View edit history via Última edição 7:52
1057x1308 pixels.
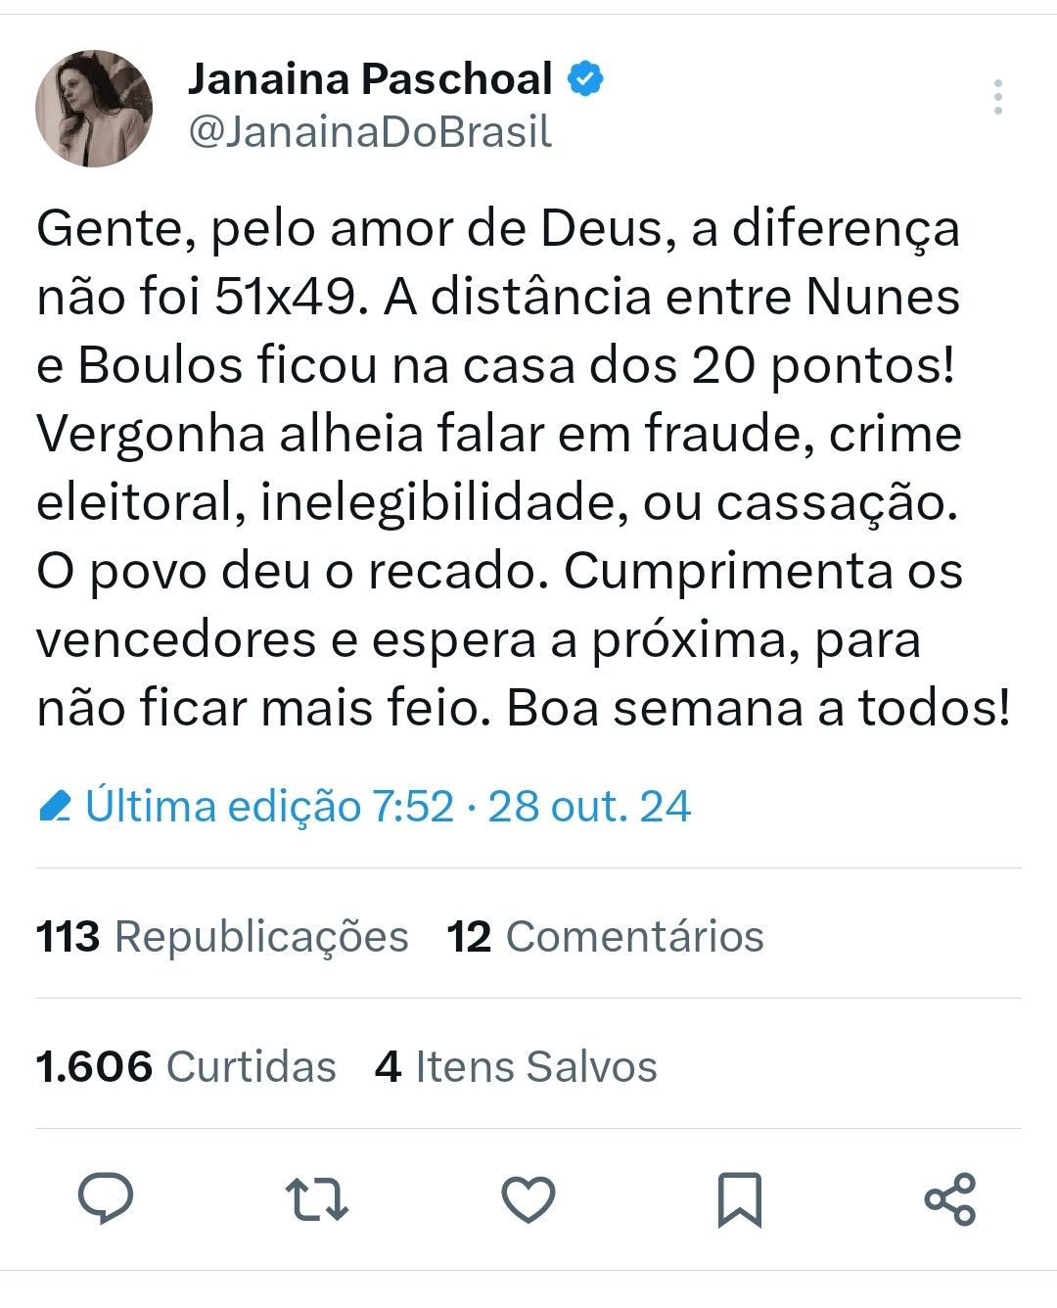pos(269,807)
